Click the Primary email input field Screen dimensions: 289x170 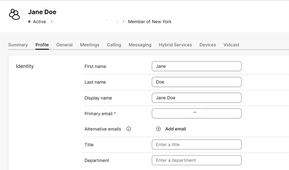click(x=197, y=113)
